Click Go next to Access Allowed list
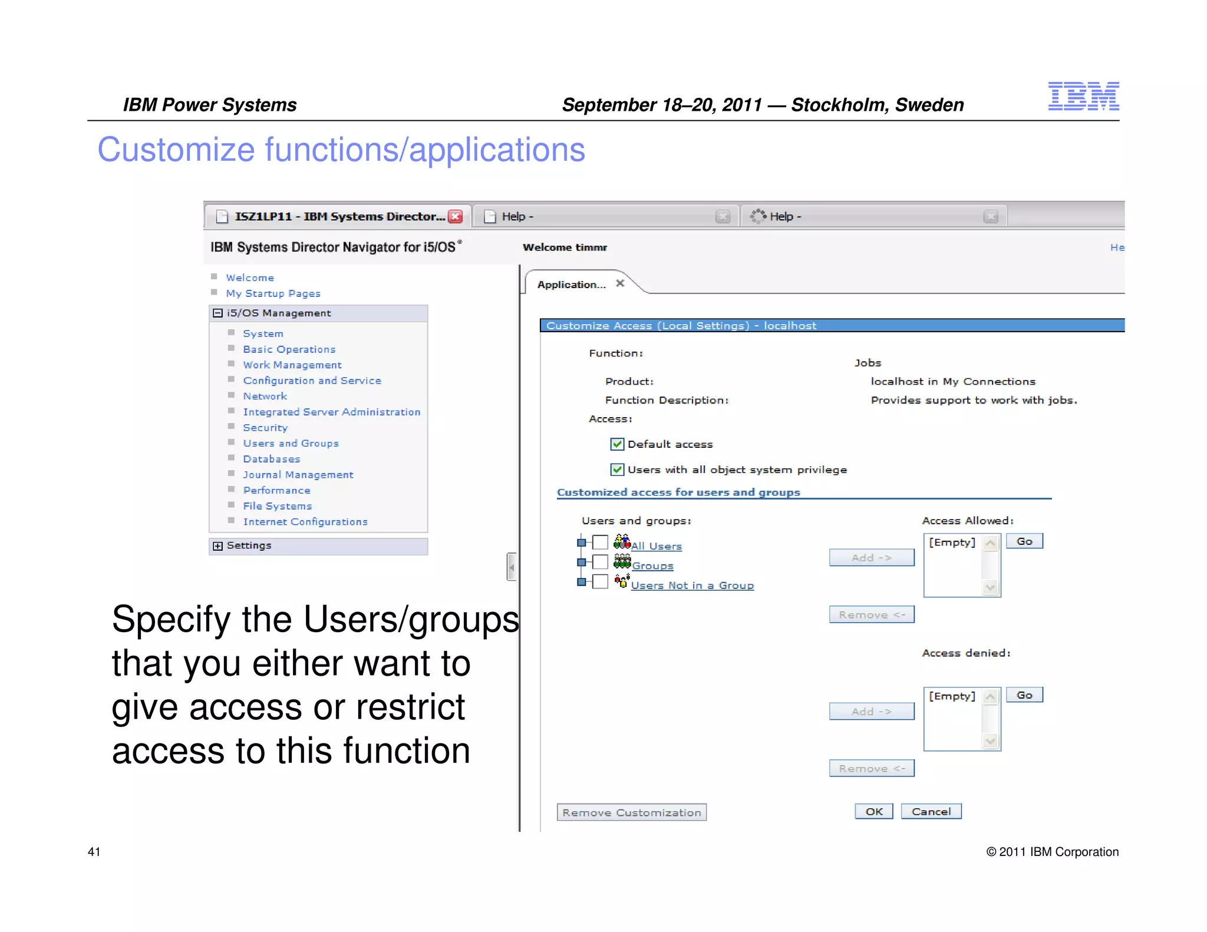 [1024, 541]
